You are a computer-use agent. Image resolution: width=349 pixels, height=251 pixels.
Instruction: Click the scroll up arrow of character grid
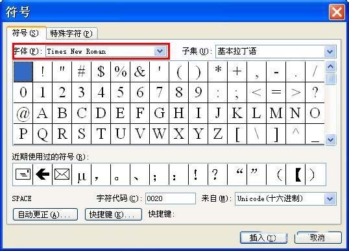pos(331,67)
